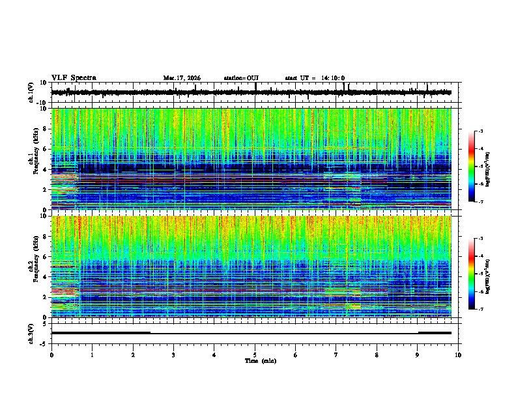Click the '10' tick on the time axis

[x=458, y=355]
